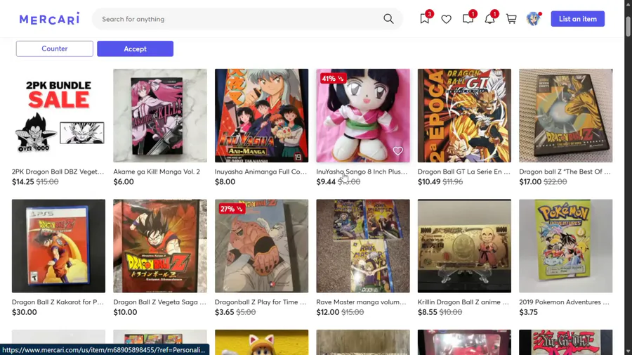Screen dimensions: 632x355
Task: Click 'Akame ga Kill! Manga Vol. 2' title
Action: (x=157, y=172)
